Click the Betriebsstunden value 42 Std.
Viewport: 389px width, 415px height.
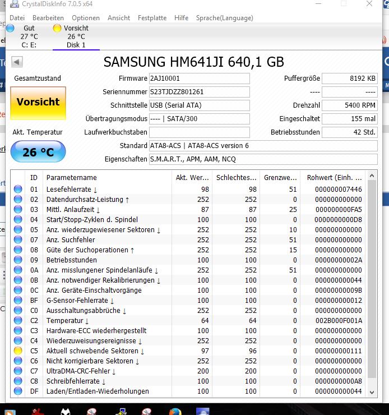tap(350, 132)
